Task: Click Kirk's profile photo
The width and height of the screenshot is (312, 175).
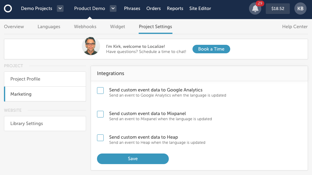Action: click(91, 46)
